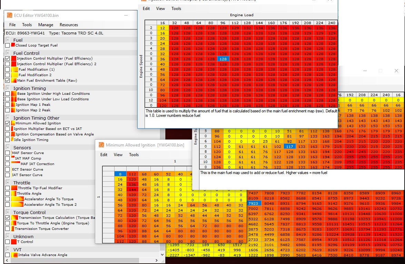Click Base Ignition Under Low Load icon

[x=14, y=99]
